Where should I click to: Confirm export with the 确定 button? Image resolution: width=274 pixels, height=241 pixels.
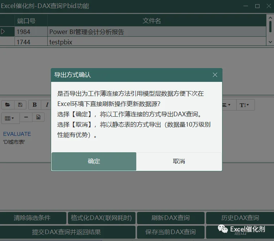pyautogui.click(x=94, y=161)
